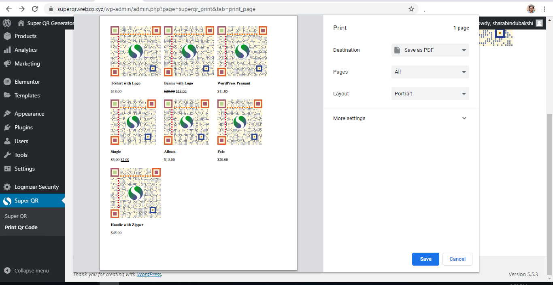
Task: Open the Destination dropdown
Action: (430, 50)
